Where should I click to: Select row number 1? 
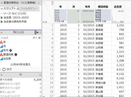pos(52,25)
